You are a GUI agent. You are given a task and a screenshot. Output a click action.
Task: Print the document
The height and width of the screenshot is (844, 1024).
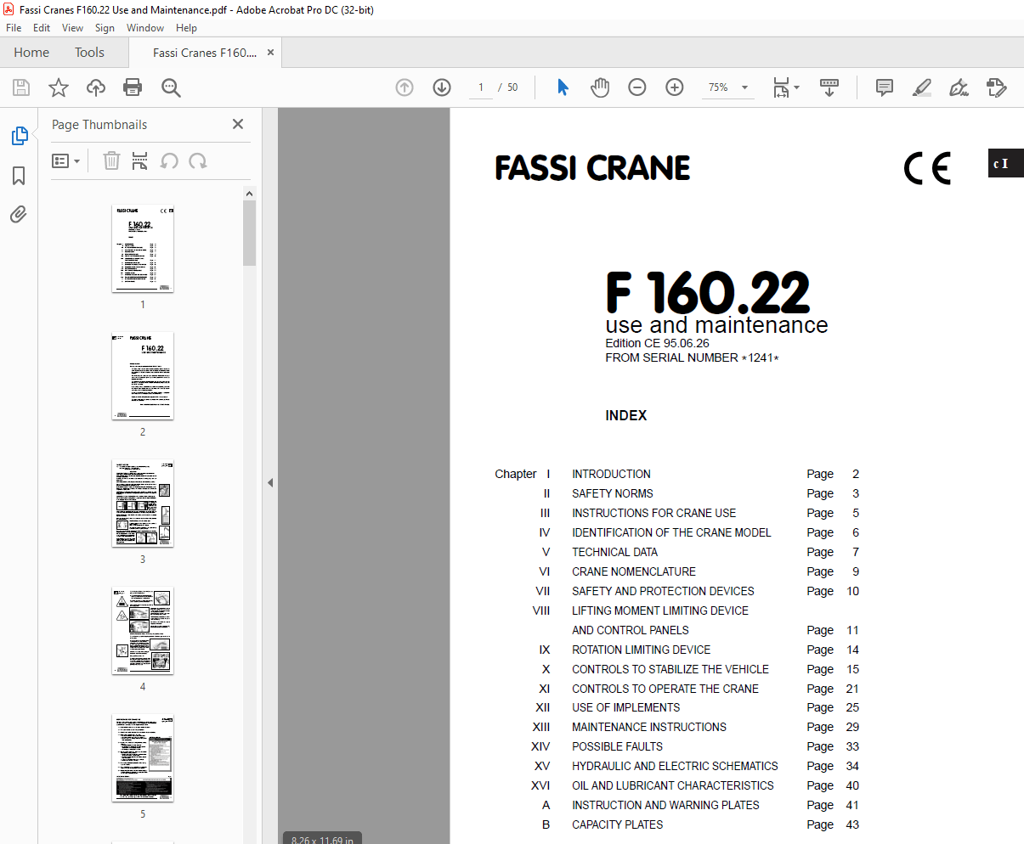133,87
